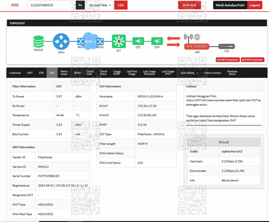Click the Reload button in traffic panel
Screen dimensions: 269x222
224,142
